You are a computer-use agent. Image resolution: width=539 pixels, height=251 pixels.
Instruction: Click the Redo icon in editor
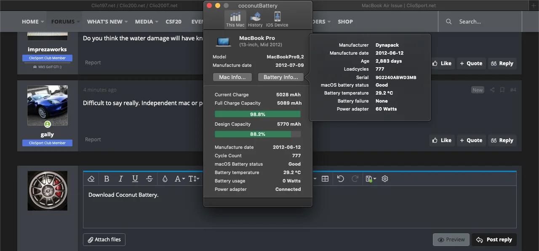click(x=355, y=179)
